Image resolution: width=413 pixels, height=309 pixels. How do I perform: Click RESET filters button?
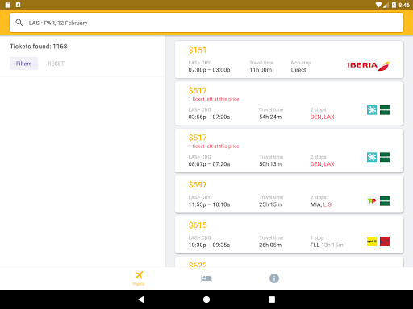coord(56,64)
